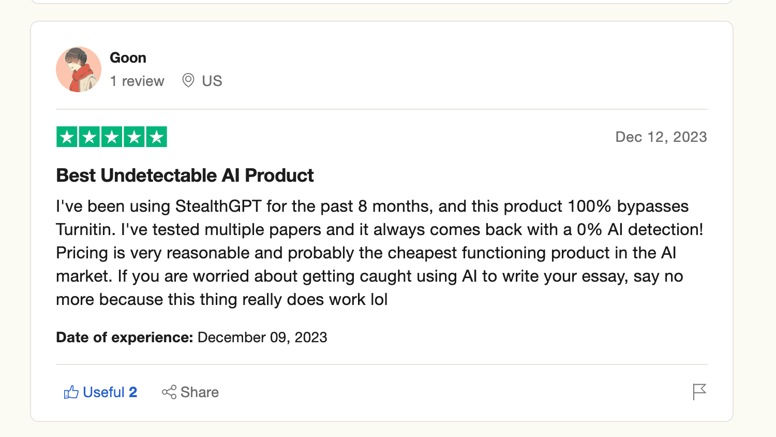Image resolution: width=776 pixels, height=437 pixels.
Task: Click the December 09, 2023 experience date
Action: (262, 337)
